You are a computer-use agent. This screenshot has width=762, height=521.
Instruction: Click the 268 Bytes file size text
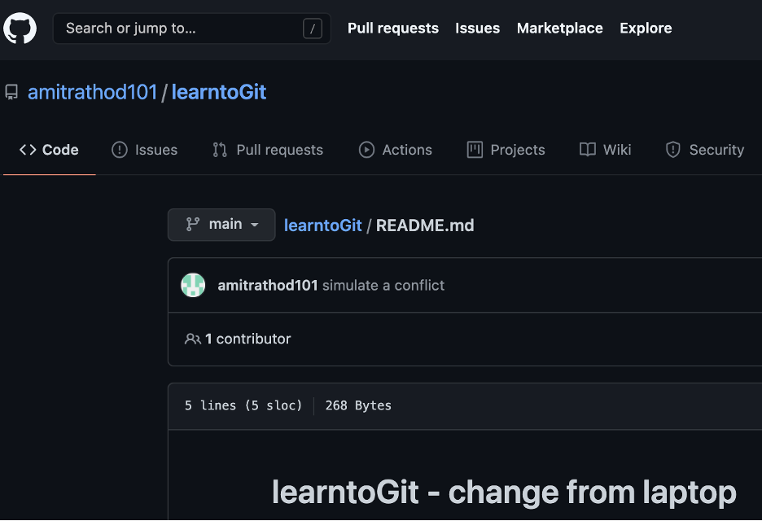click(358, 405)
